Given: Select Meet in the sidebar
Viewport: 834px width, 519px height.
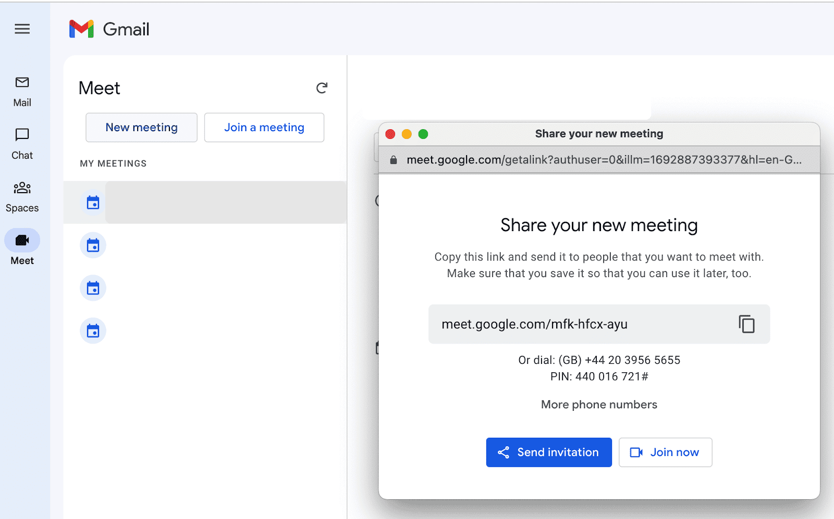Looking at the screenshot, I should click(x=22, y=248).
